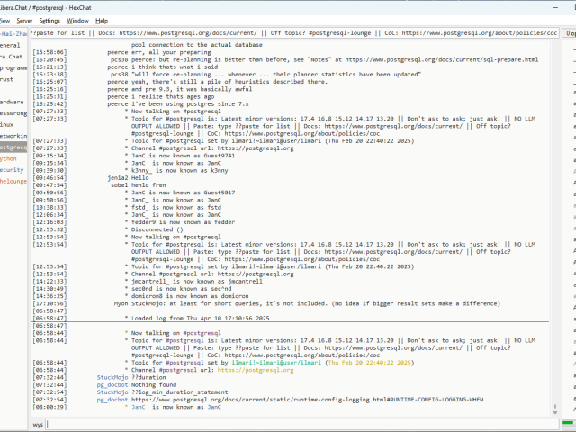The width and height of the screenshot is (576, 432).
Task: Select the linux channel
Action: pos(8,124)
